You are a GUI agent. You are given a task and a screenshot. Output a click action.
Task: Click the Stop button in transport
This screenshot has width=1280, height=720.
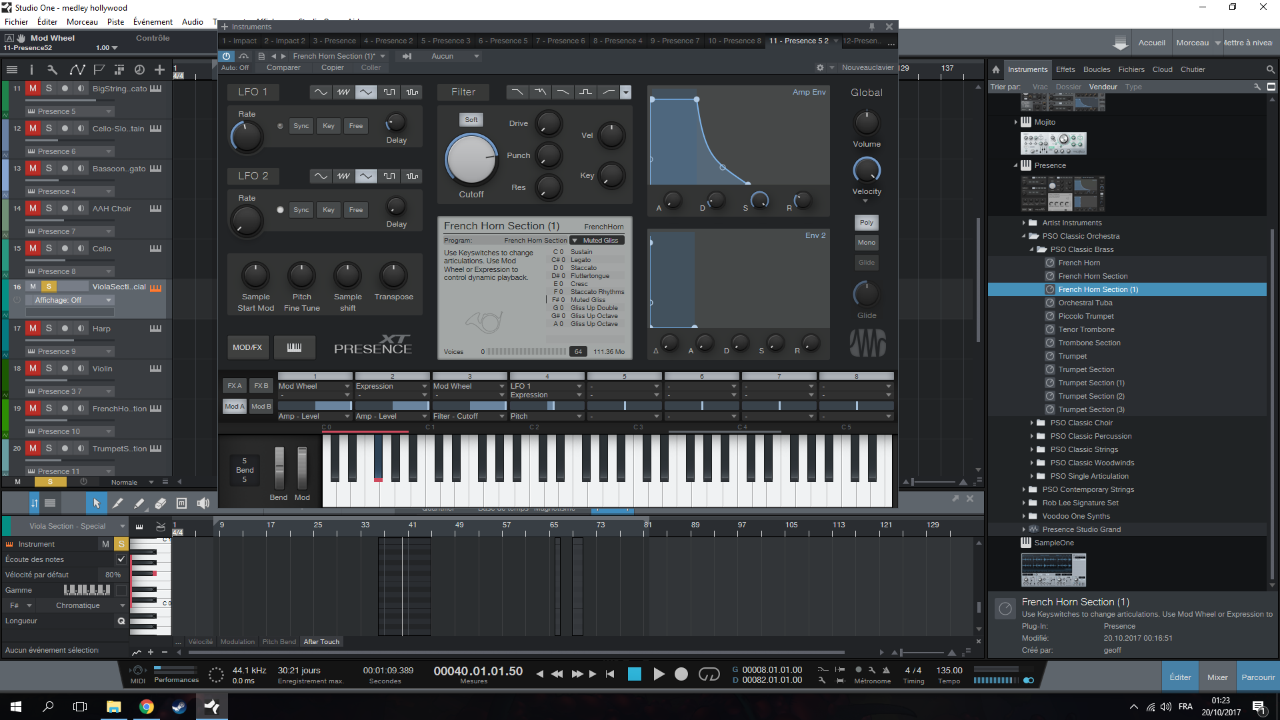(x=635, y=674)
